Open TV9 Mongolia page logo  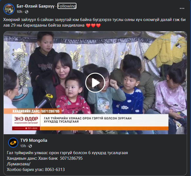13,143
